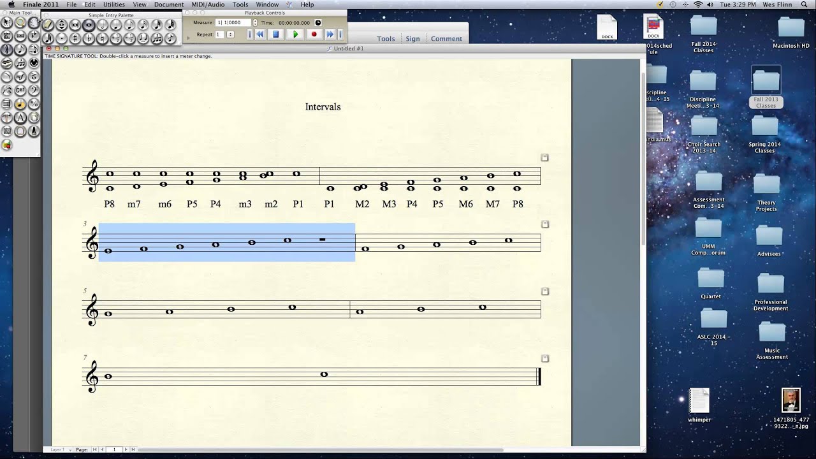Toggle raise half step button

[116, 38]
